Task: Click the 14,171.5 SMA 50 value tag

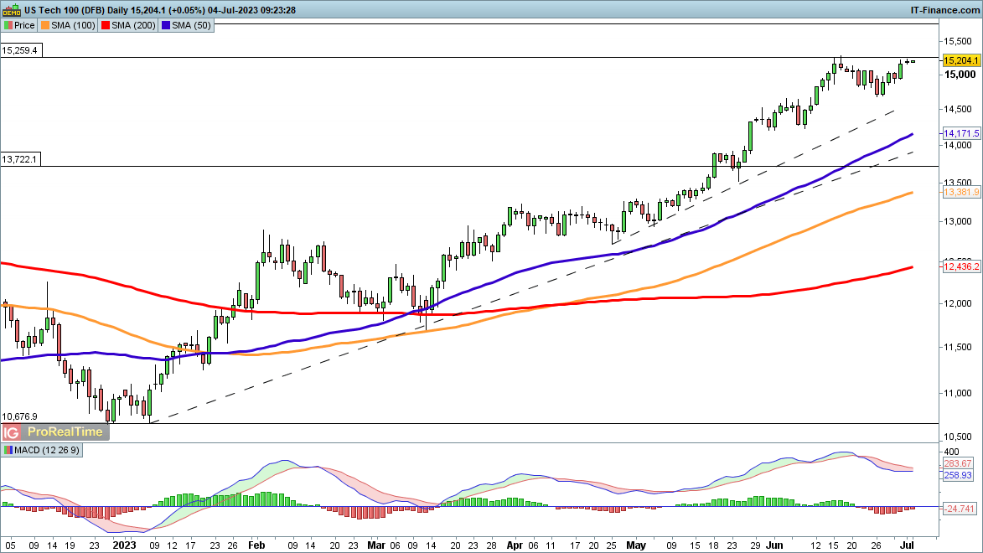Action: (x=961, y=133)
